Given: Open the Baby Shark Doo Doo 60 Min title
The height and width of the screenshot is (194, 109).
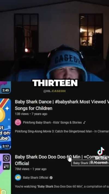Looking at the screenshot, I should click(62, 160).
